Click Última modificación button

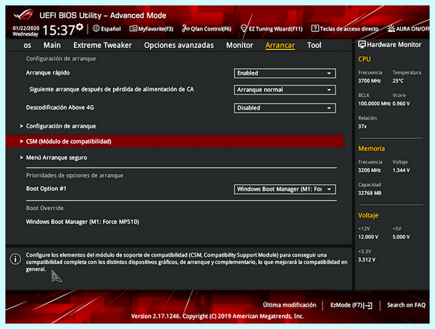click(x=289, y=305)
